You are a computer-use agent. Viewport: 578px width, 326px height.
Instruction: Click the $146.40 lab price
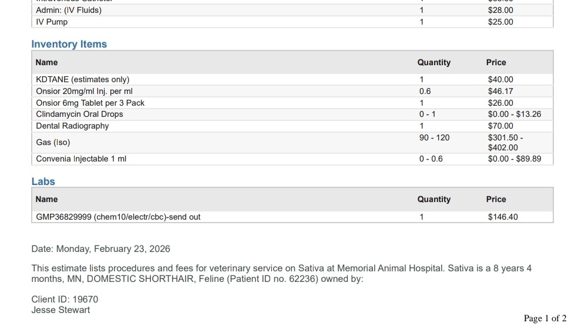(x=503, y=217)
